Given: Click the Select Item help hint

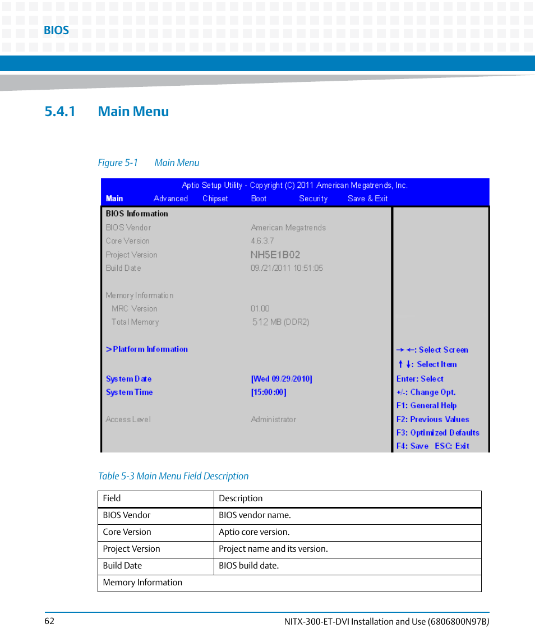Looking at the screenshot, I should point(427,364).
